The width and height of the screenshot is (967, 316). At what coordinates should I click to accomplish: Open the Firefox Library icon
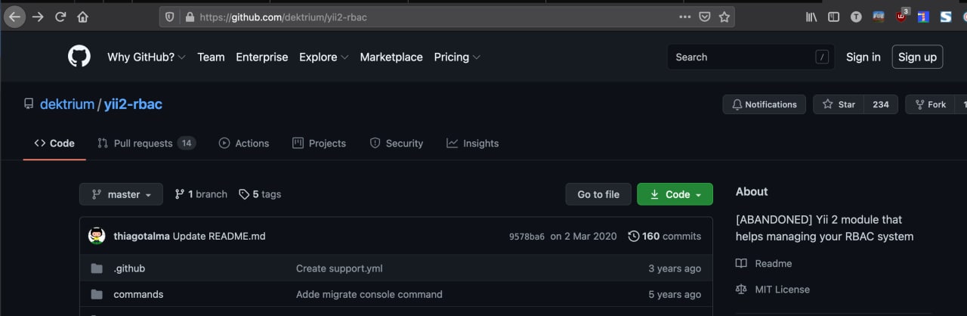click(811, 17)
